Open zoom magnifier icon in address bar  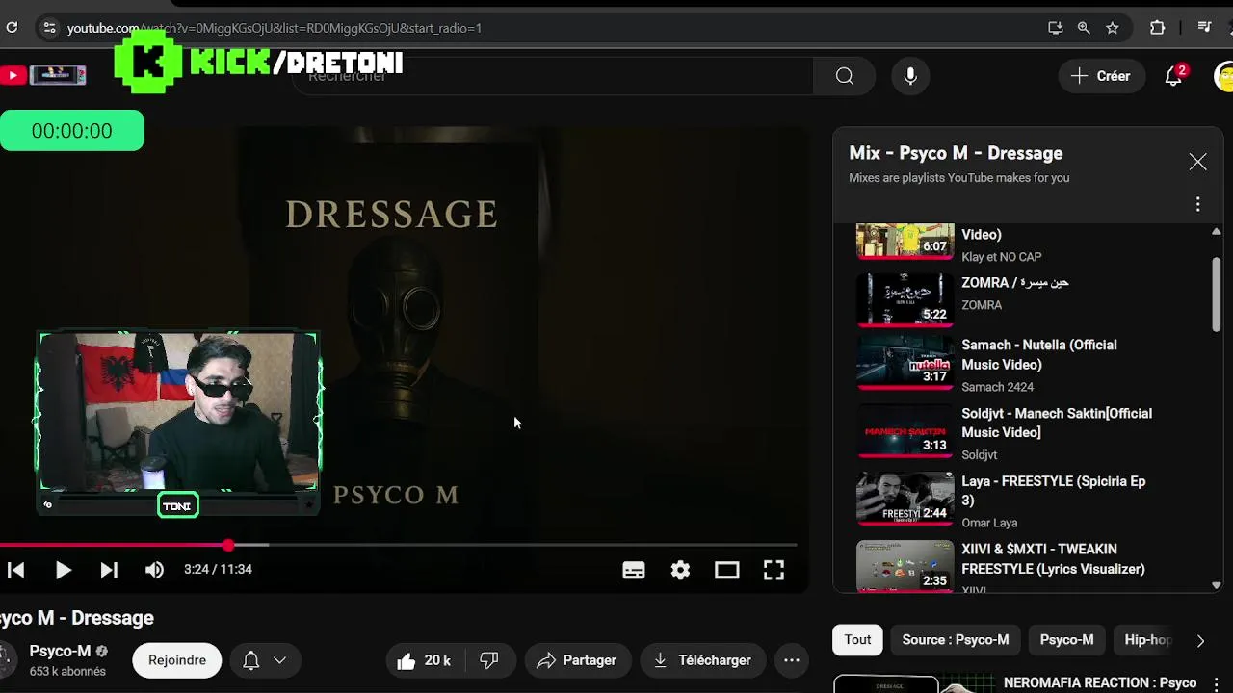[x=1084, y=28]
